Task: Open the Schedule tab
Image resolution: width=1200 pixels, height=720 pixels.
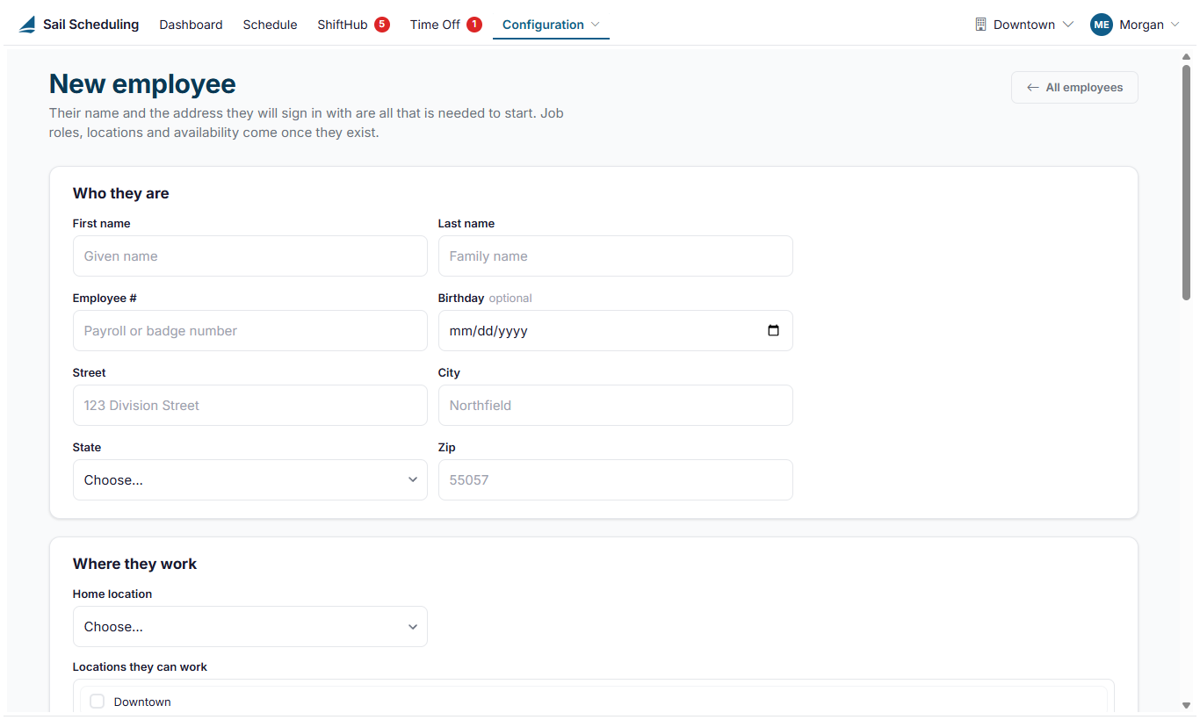Action: tap(270, 25)
